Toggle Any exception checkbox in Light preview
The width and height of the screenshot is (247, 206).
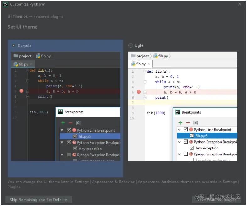coord(192,148)
